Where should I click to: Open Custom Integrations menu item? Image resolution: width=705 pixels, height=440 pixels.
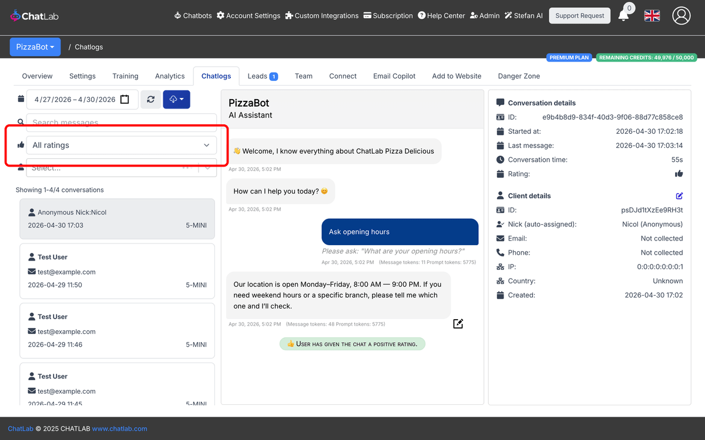[322, 16]
